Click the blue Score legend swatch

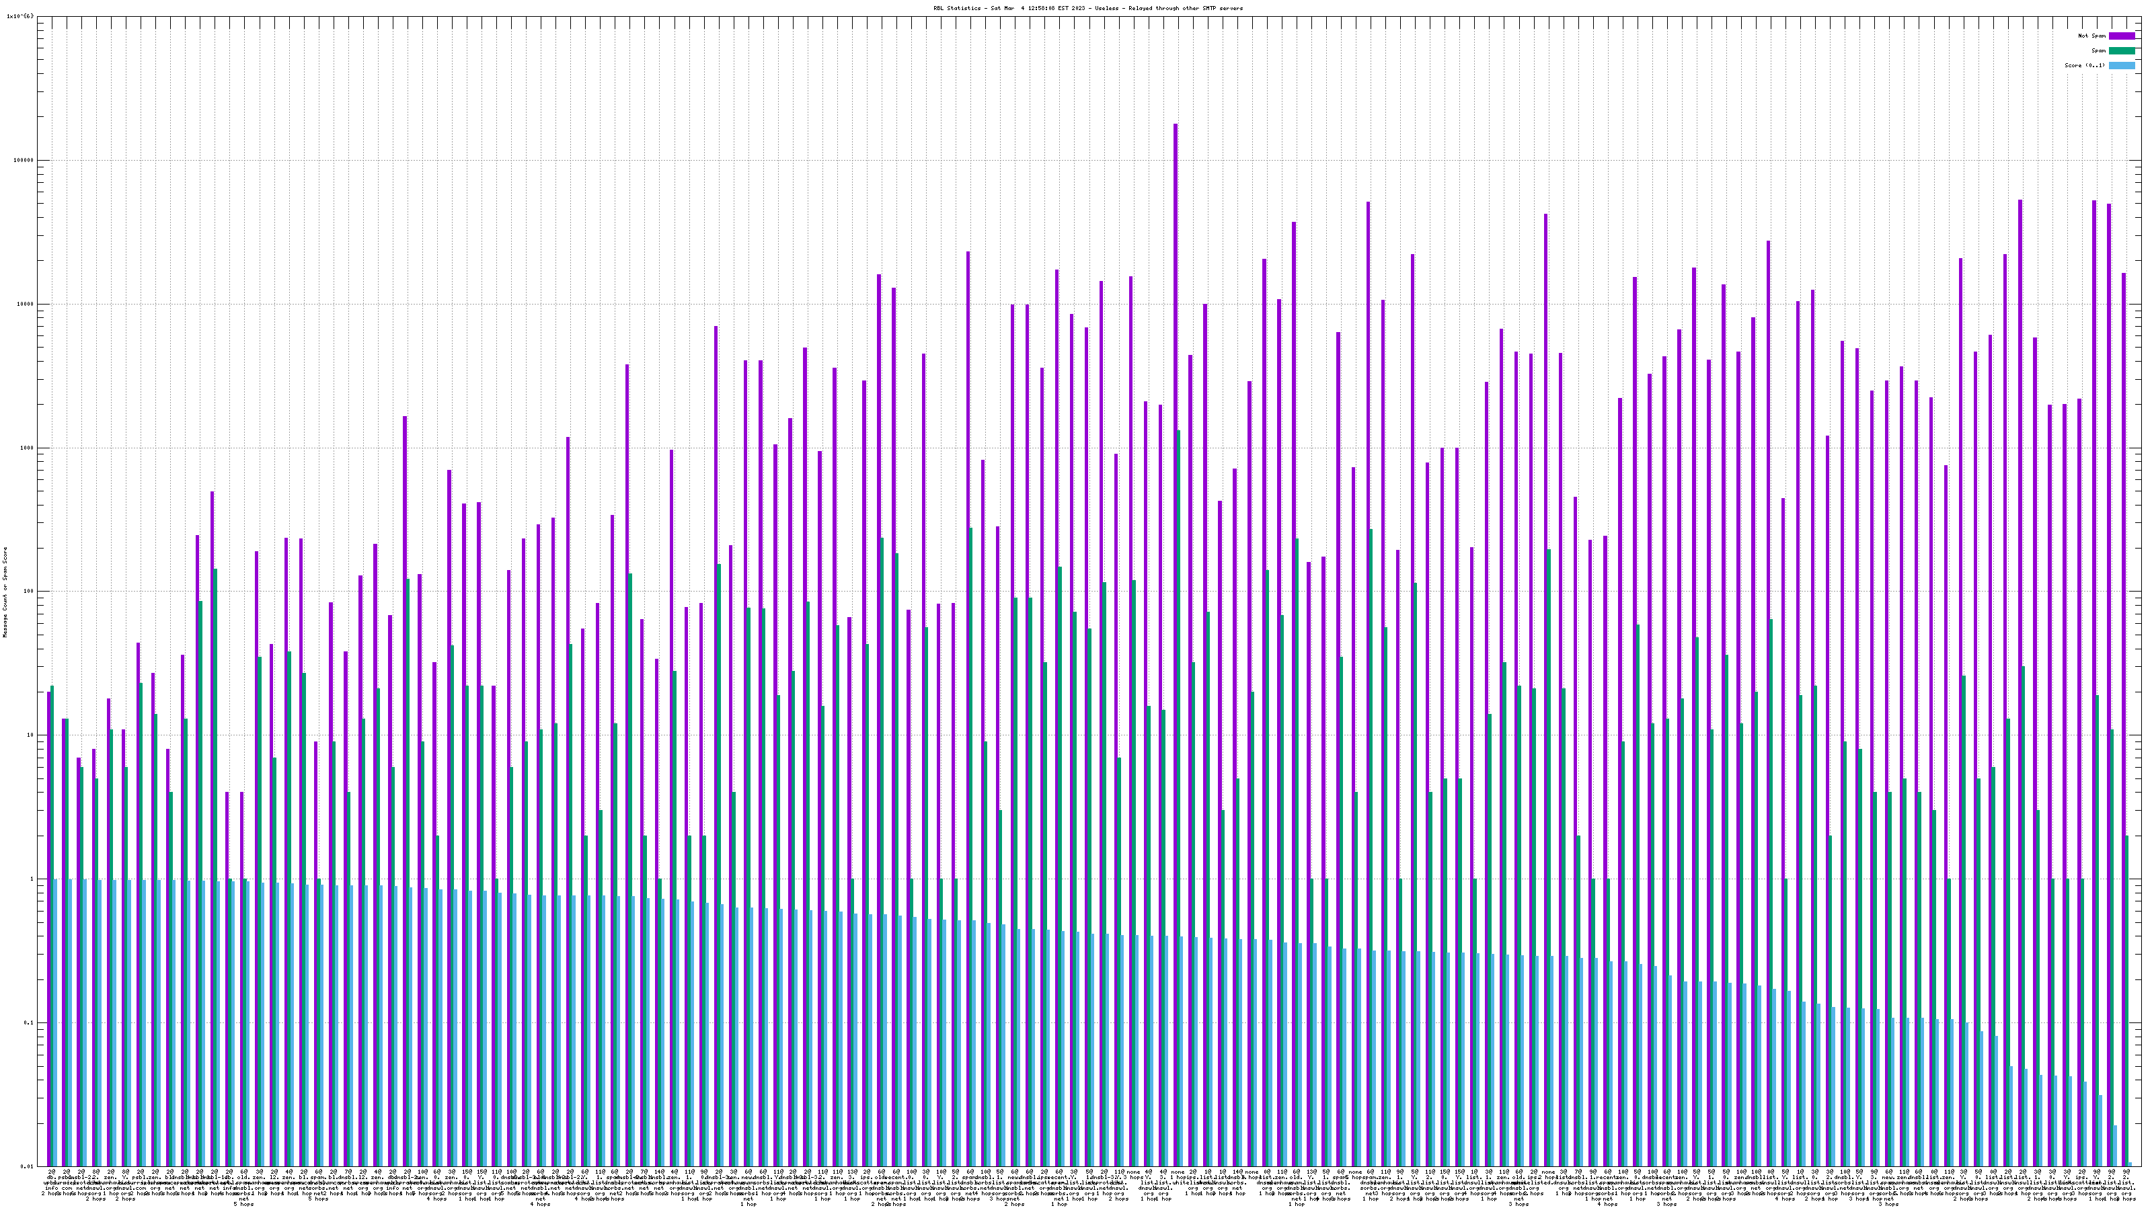pyautogui.click(x=2121, y=65)
